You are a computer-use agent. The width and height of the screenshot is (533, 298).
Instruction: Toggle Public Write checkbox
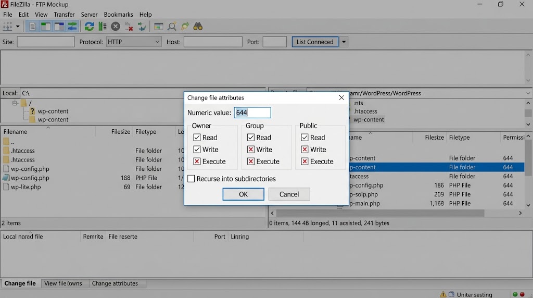click(304, 150)
